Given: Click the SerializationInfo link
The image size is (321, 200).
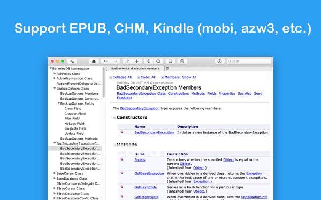Looking at the screenshot, I should tap(254, 197).
